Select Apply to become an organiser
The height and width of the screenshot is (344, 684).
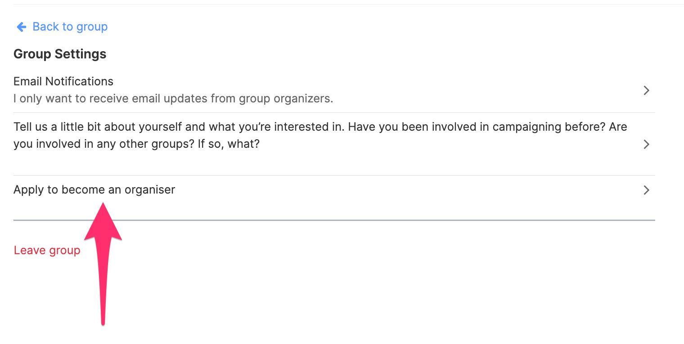[x=94, y=190]
